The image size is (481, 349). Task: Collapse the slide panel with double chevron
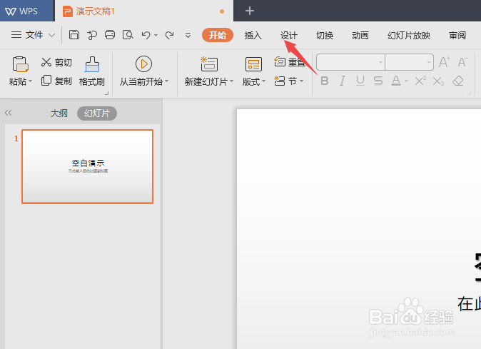click(9, 113)
